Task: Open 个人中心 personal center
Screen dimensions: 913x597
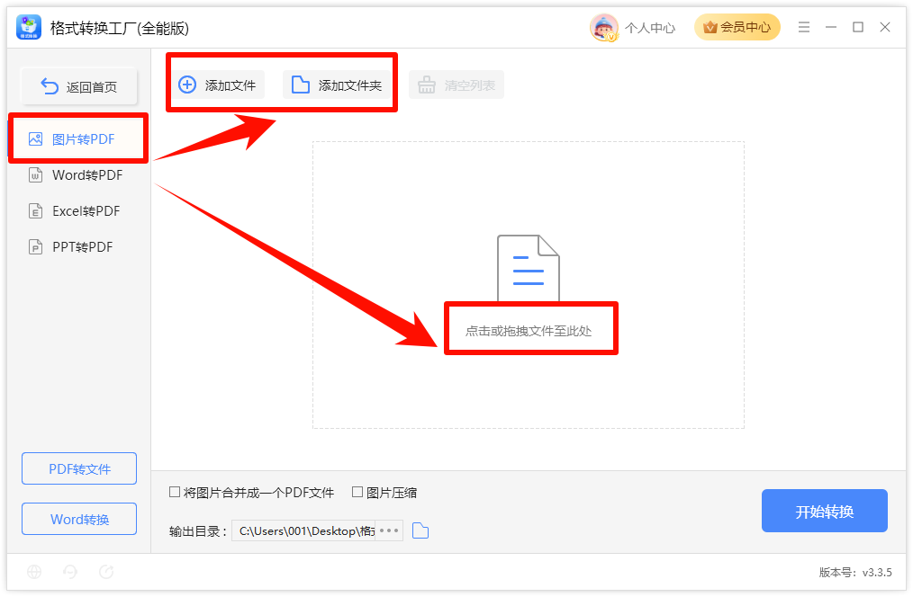Action: [x=650, y=28]
